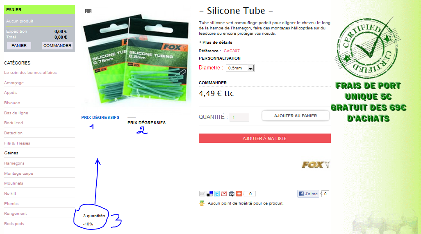The width and height of the screenshot is (421, 234).
Task: Open Moulinets category
Action: pos(14,183)
